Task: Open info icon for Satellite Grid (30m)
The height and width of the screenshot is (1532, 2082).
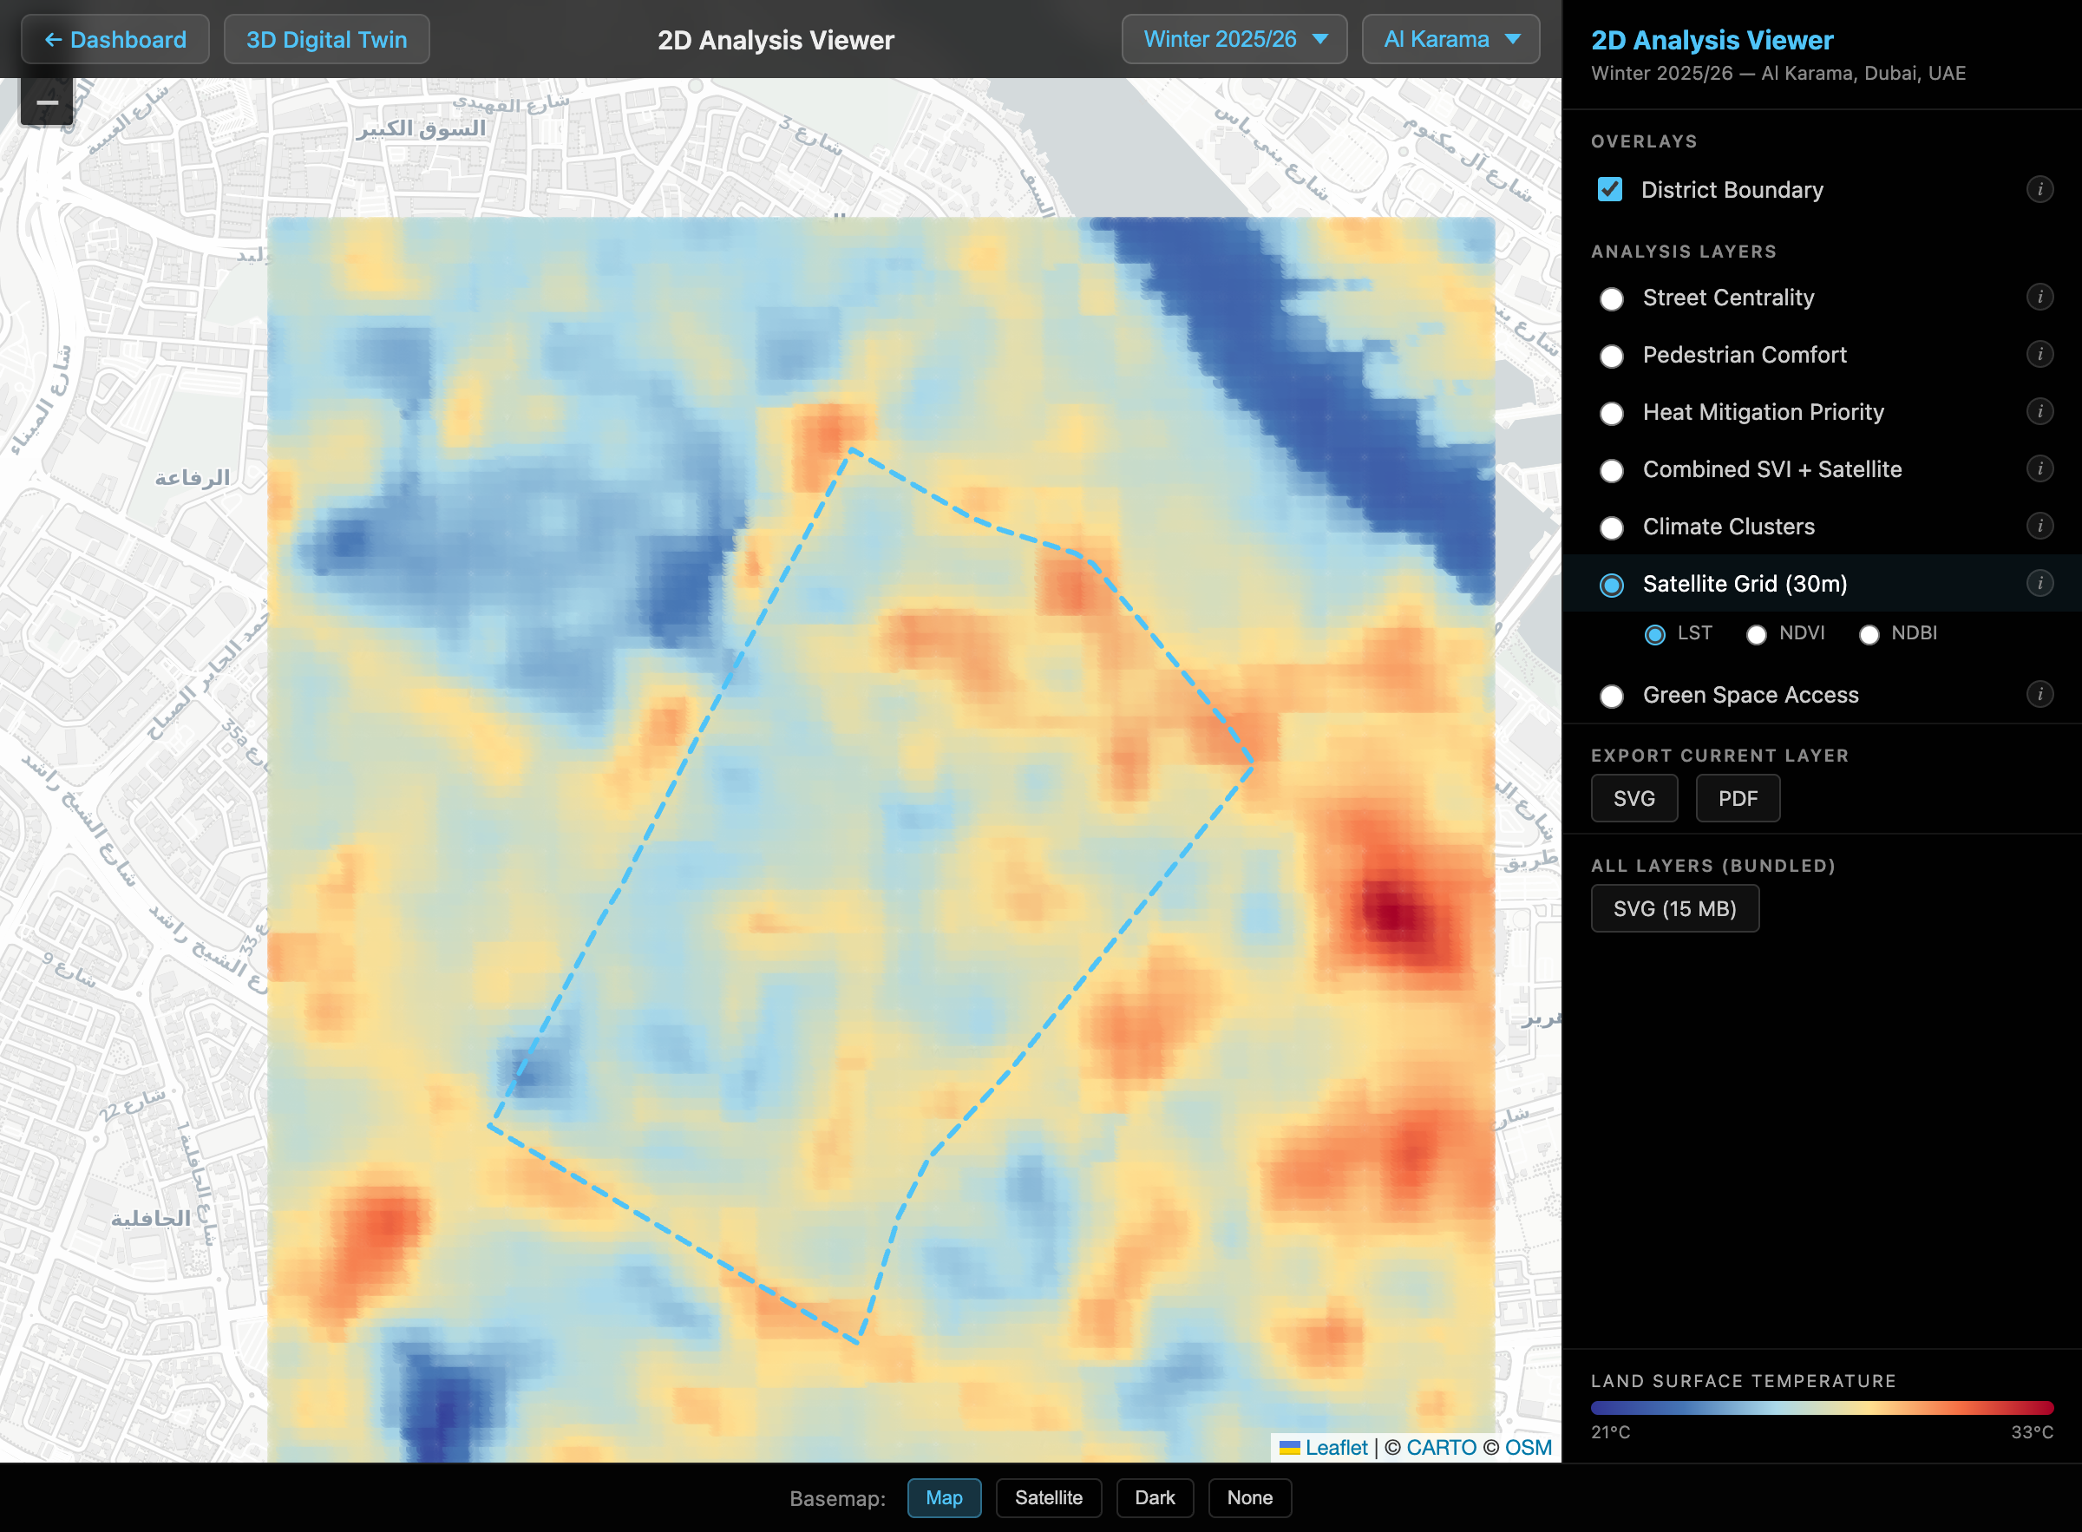Action: 2039,583
